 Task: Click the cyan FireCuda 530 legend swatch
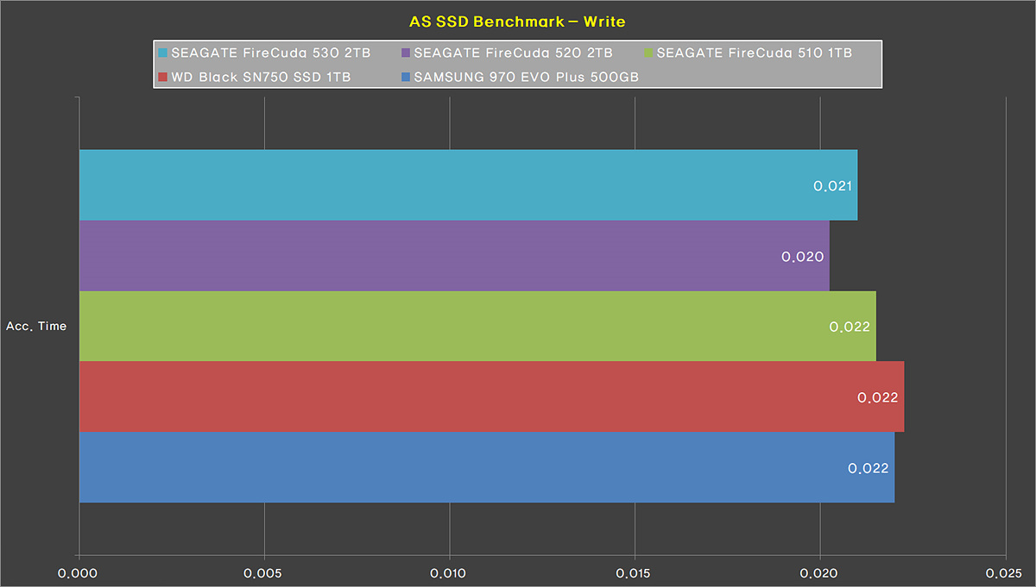tap(163, 53)
